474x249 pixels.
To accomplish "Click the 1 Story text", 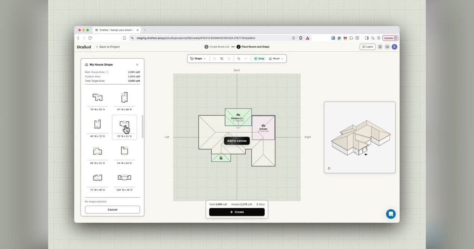I will coord(260,204).
